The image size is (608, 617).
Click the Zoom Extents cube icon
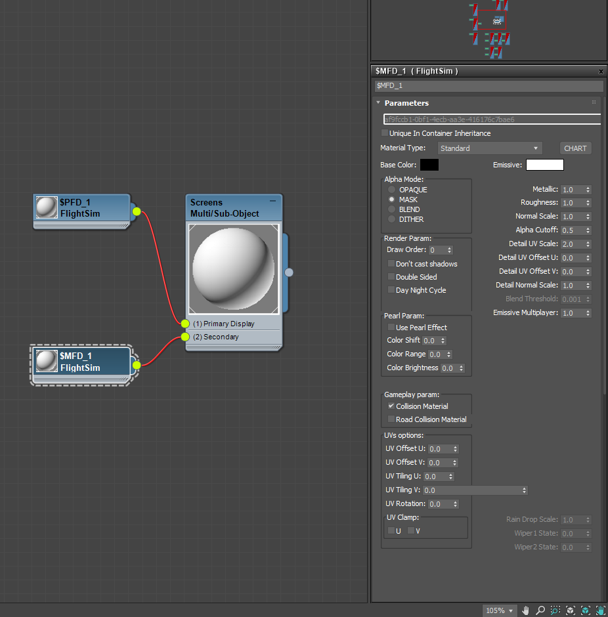(570, 610)
